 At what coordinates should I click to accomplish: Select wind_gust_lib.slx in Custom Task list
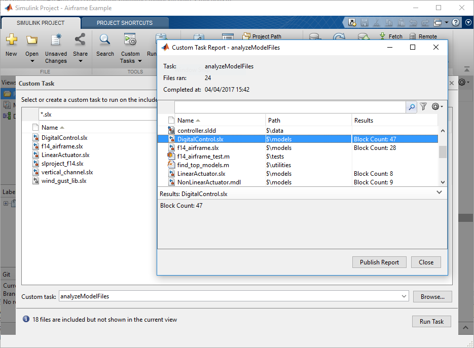tap(64, 181)
